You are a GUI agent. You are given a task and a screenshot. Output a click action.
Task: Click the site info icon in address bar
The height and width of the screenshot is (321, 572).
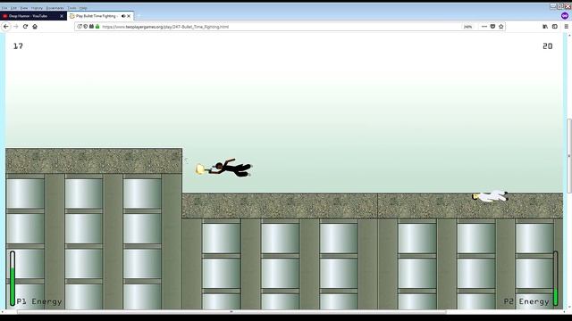pyautogui.click(x=80, y=27)
